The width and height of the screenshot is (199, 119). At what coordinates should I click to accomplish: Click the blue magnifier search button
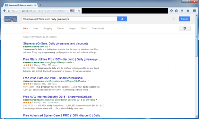(122, 19)
